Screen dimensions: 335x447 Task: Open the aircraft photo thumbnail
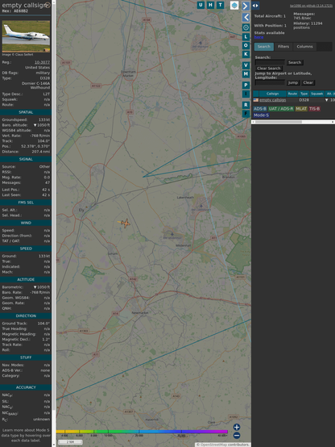(26, 36)
